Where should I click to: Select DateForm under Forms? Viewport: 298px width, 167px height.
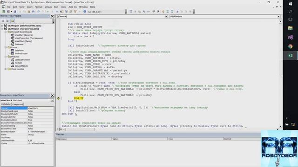(19, 51)
